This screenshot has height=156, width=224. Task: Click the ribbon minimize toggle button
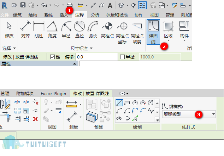point(122,94)
